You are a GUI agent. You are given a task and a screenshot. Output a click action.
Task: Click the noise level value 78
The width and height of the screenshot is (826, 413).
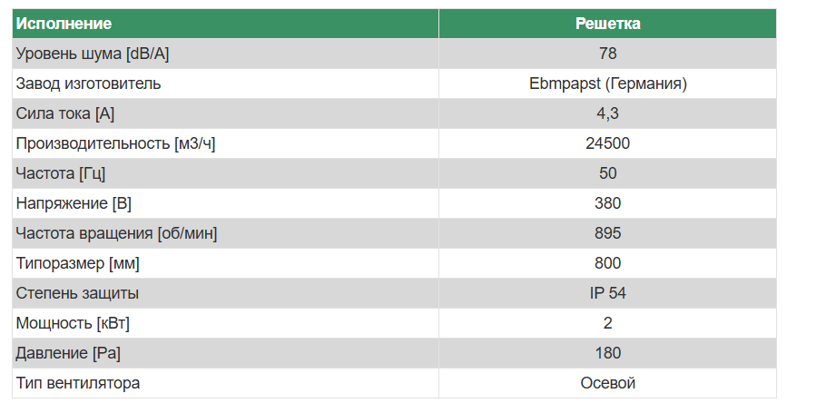click(x=607, y=54)
